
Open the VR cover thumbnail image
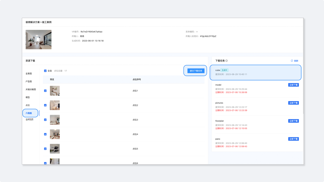tap(38, 39)
